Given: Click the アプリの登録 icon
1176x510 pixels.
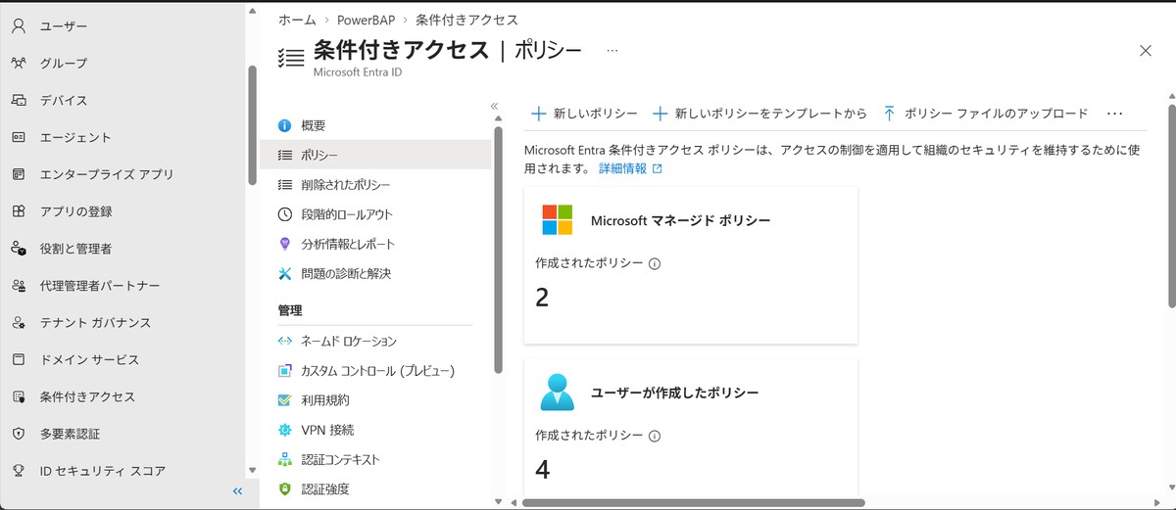Looking at the screenshot, I should coord(18,211).
